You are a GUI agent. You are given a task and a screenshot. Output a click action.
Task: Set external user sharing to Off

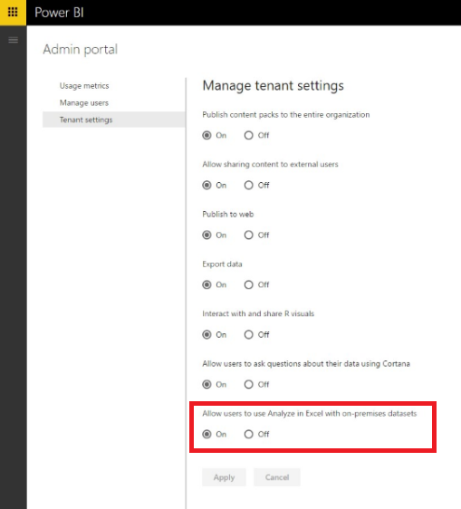pos(249,186)
